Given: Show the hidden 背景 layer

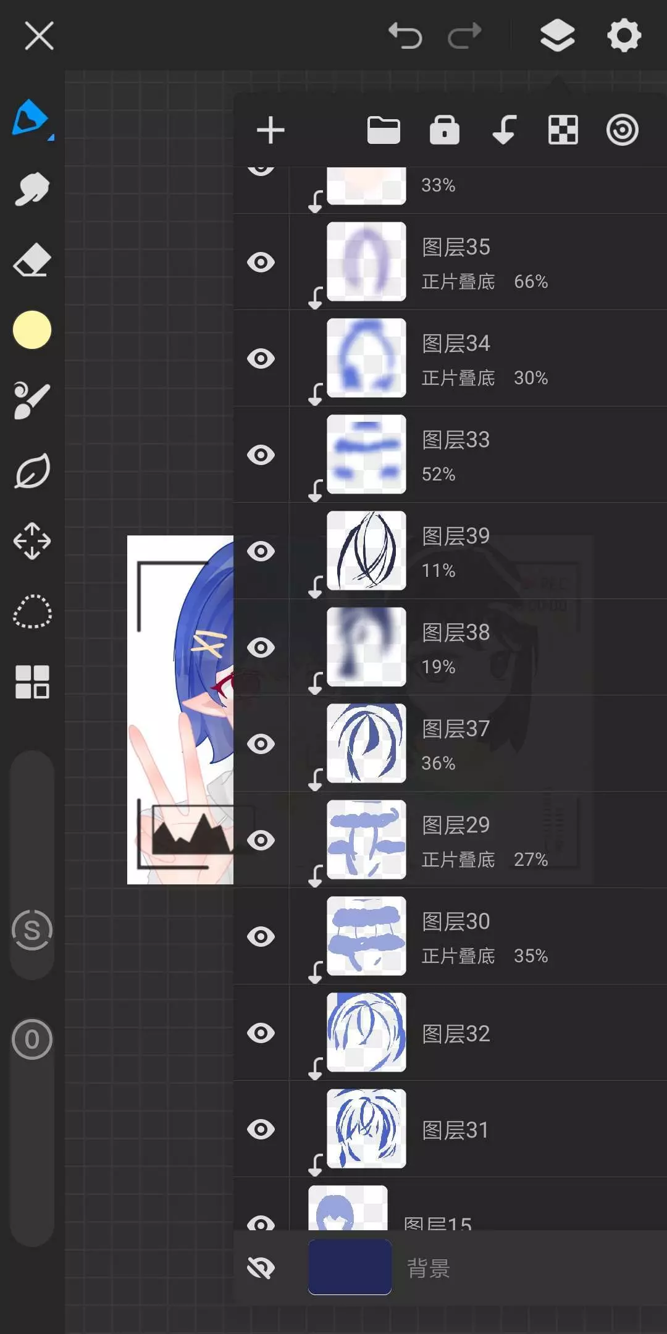Looking at the screenshot, I should pos(261,1268).
